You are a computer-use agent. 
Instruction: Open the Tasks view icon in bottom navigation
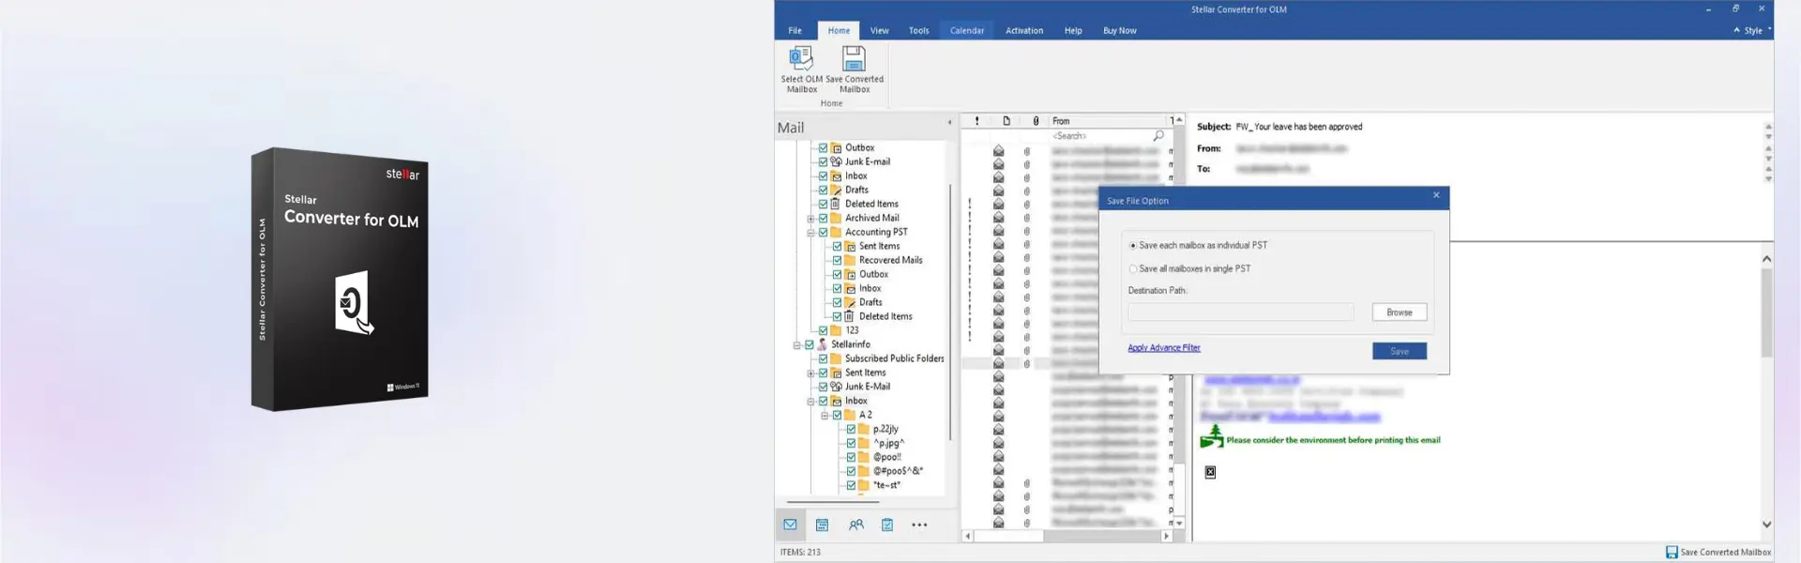pos(887,525)
